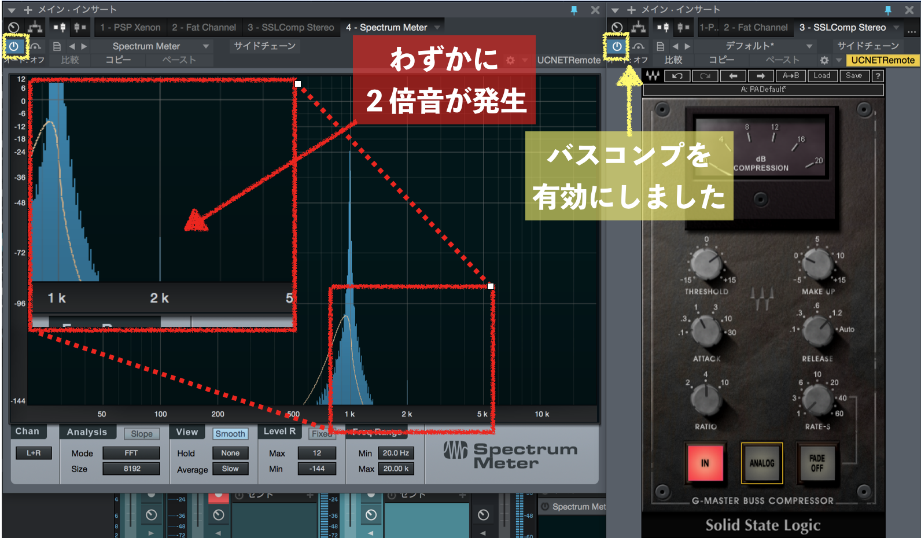Change channel selection L+R
Viewport: 921px width, 538px height.
click(34, 453)
